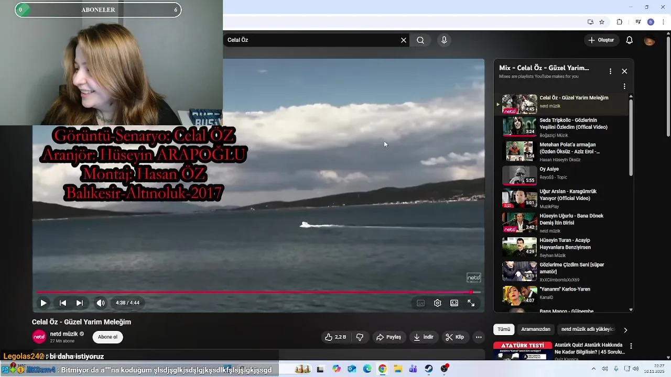Screen dimensions: 671x377
Task: Clear the search box with the X
Action: coord(404,40)
